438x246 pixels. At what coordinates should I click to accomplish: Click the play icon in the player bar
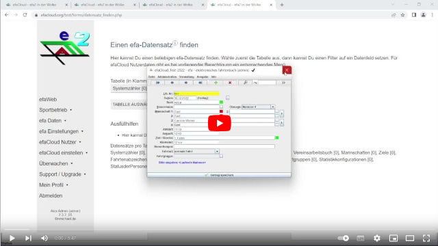pos(12,238)
